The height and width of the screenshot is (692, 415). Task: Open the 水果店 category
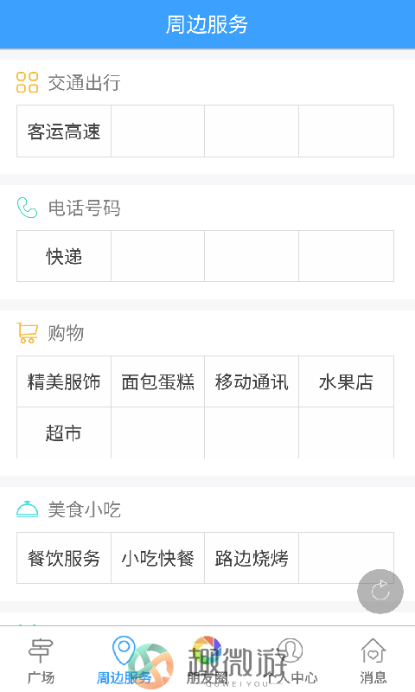(346, 381)
